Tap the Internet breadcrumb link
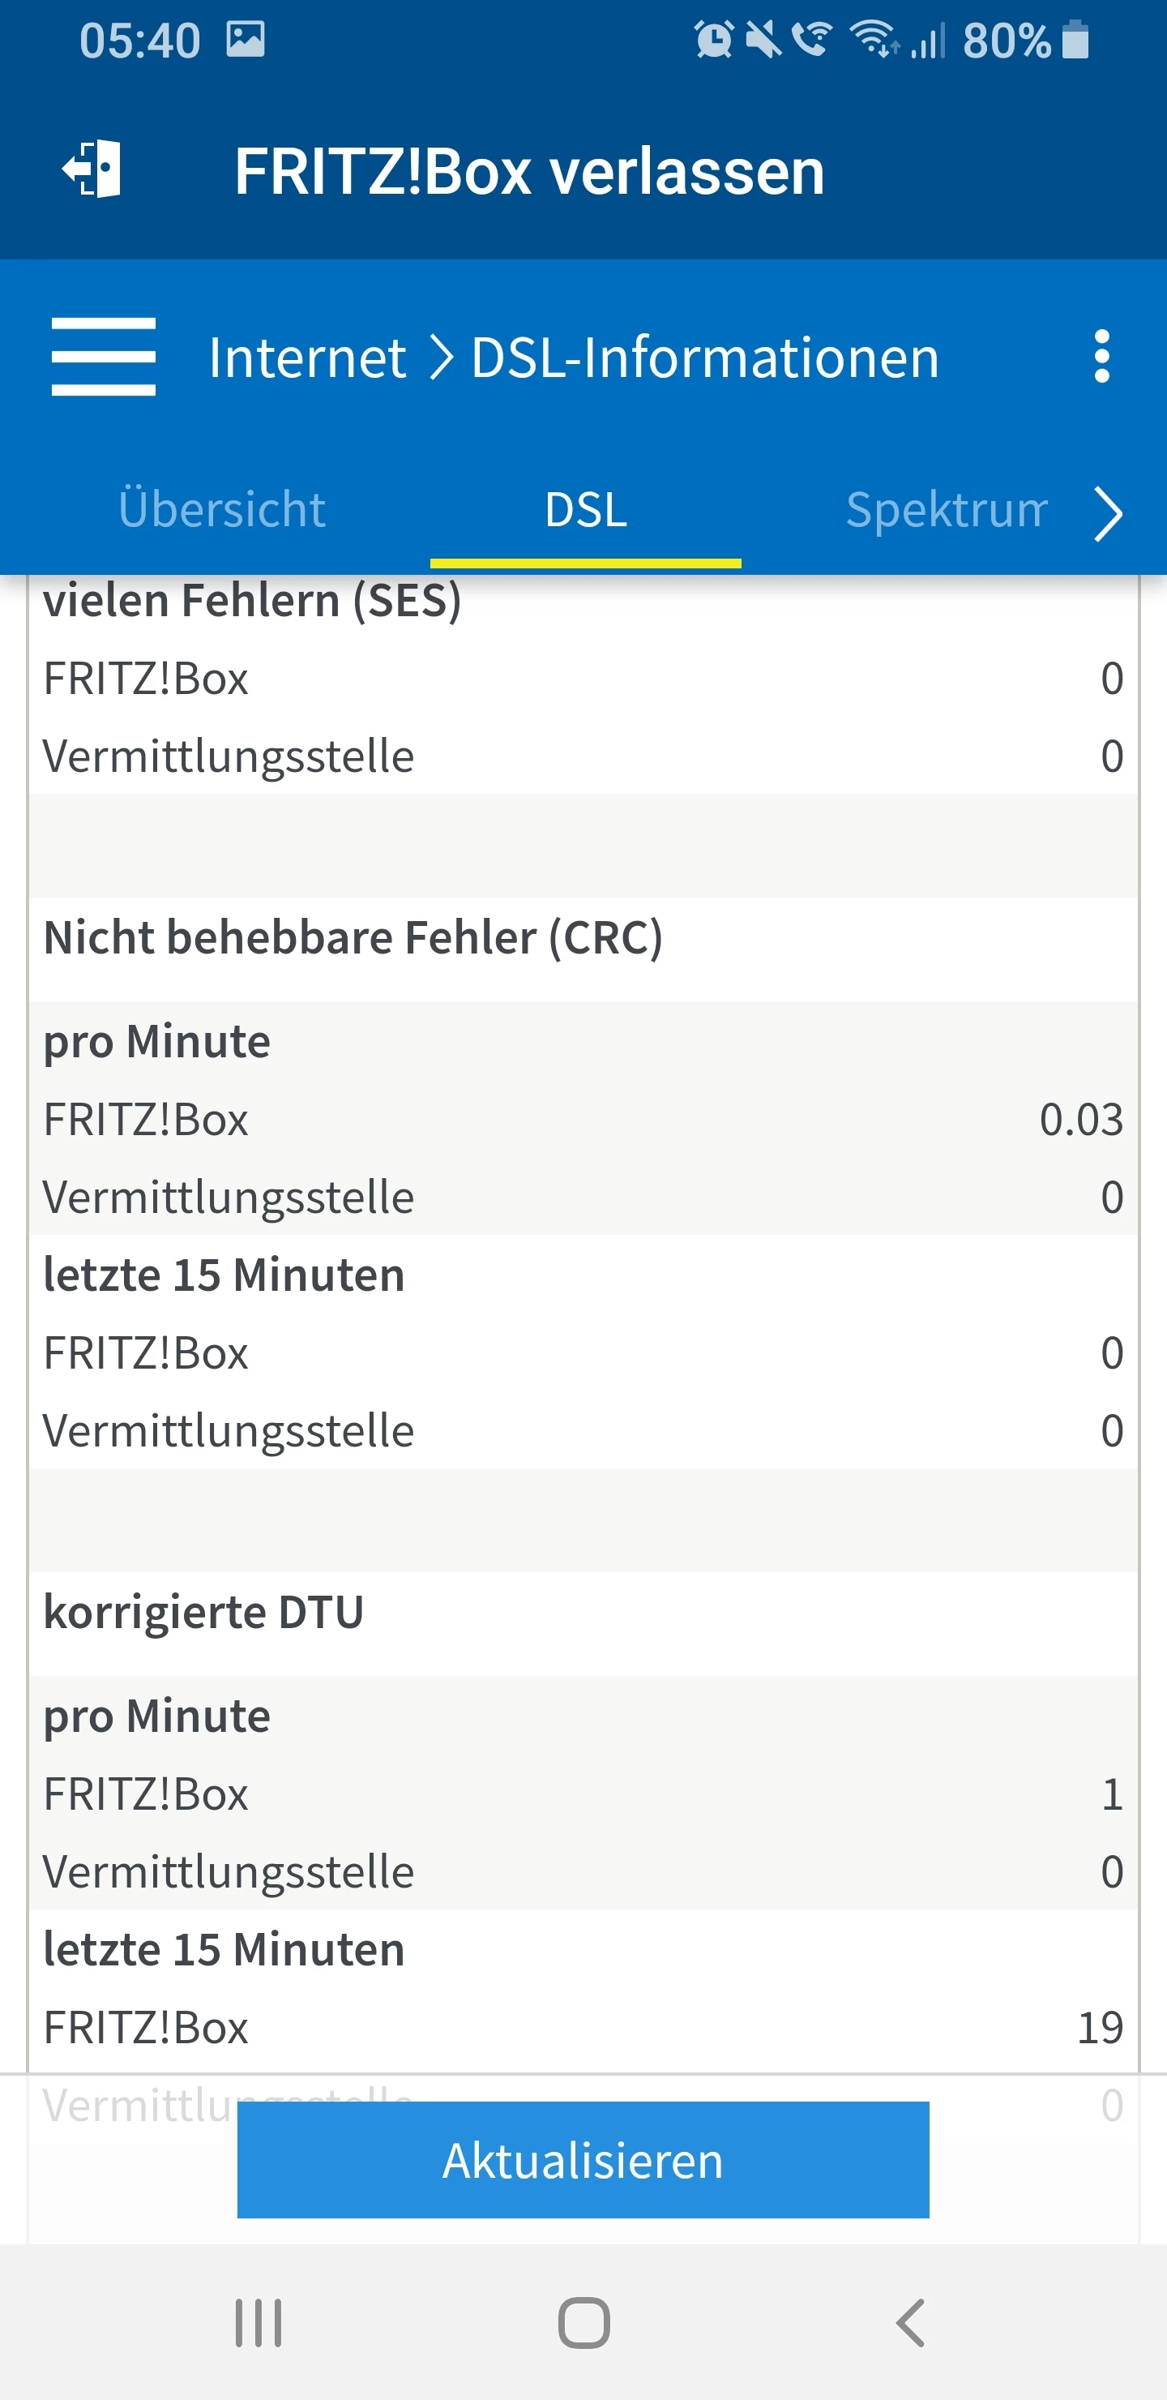1167x2400 pixels. point(307,358)
